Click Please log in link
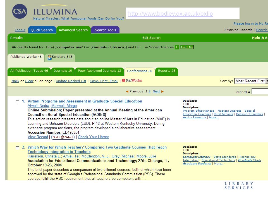This screenshot has width=268, height=201. pos(251,23)
